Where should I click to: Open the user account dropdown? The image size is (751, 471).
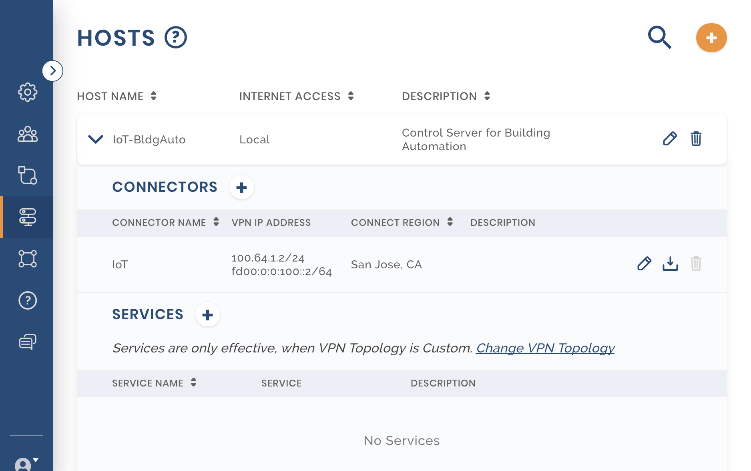click(26, 463)
